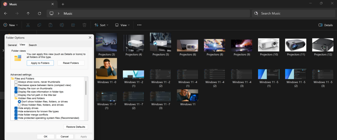
Task: Select the Projectors (3) thumbnail
Action: [106, 42]
